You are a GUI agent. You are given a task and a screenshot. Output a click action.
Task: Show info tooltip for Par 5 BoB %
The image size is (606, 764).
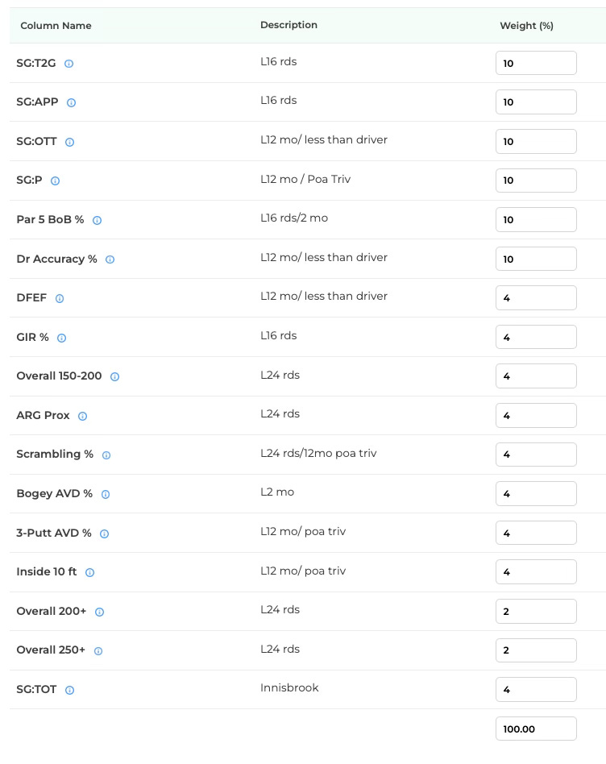click(97, 220)
